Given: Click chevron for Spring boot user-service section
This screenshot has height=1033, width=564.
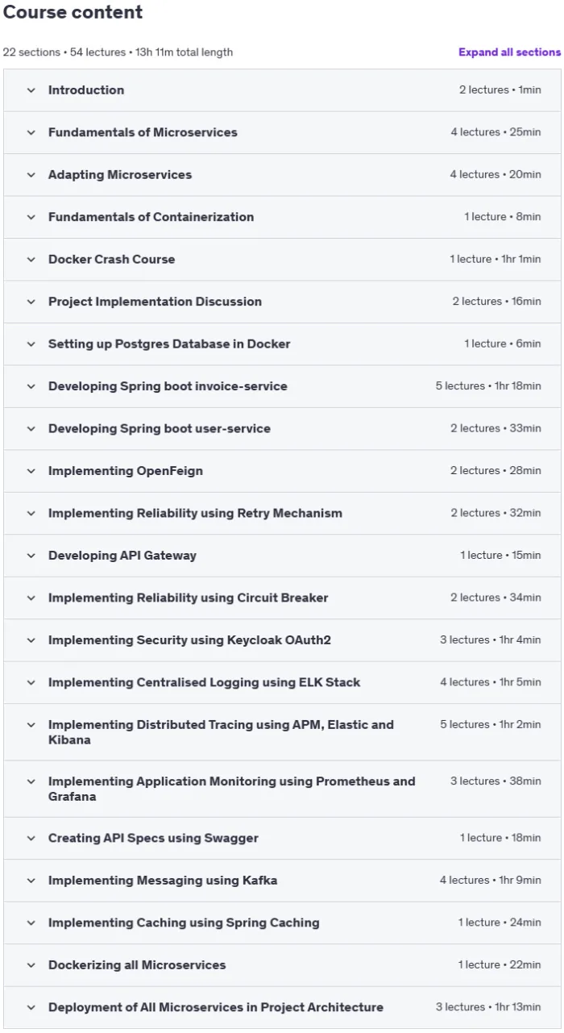Looking at the screenshot, I should (x=31, y=429).
